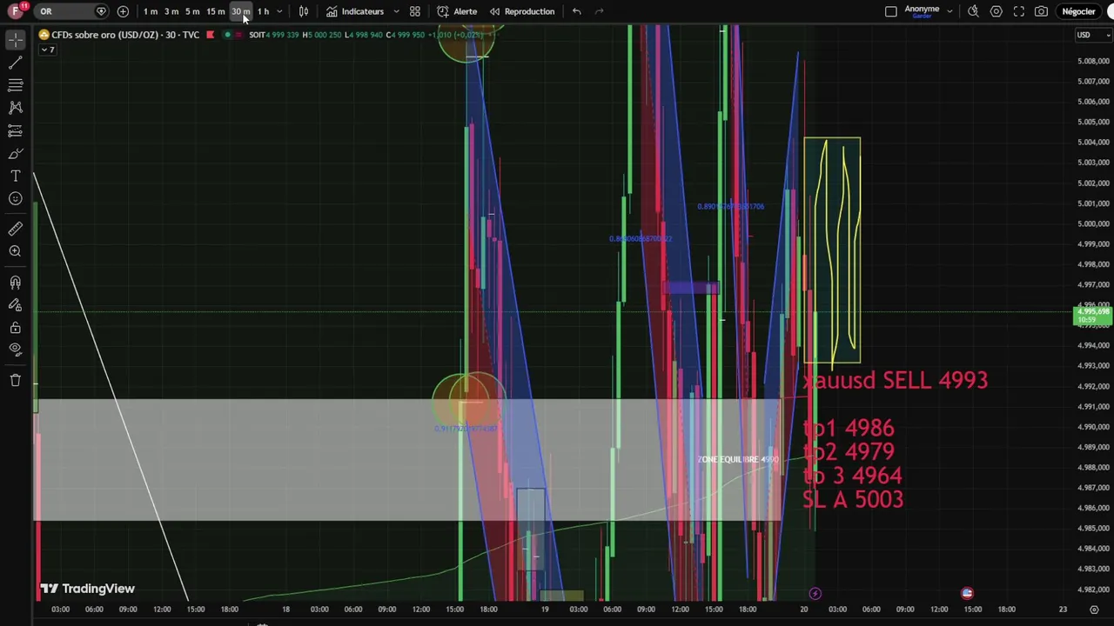1114x626 pixels.
Task: Open quick search icon
Action: (973, 11)
